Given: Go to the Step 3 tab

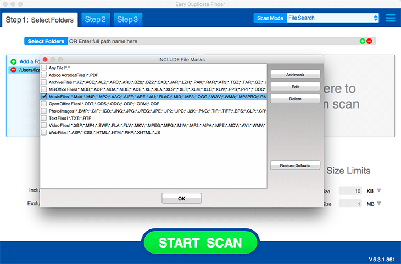Looking at the screenshot, I should (x=127, y=20).
